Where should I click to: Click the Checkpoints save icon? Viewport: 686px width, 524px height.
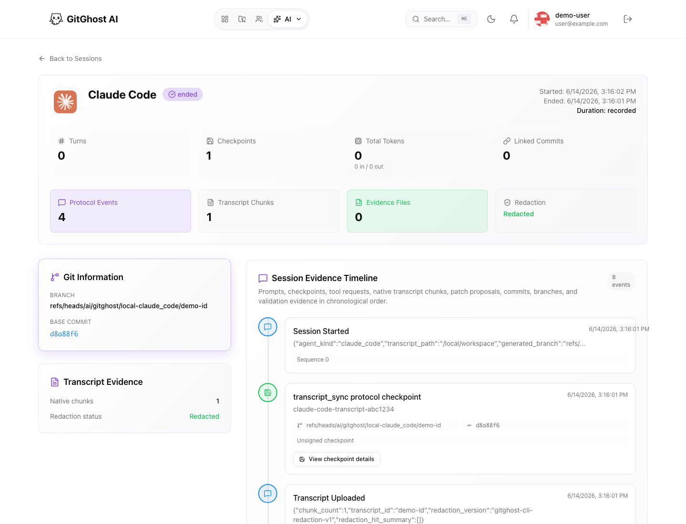210,141
